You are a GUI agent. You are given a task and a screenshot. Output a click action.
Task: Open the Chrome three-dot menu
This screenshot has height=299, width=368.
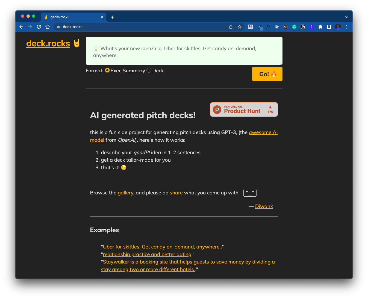[347, 27]
